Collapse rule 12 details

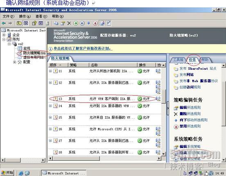[50, 82]
